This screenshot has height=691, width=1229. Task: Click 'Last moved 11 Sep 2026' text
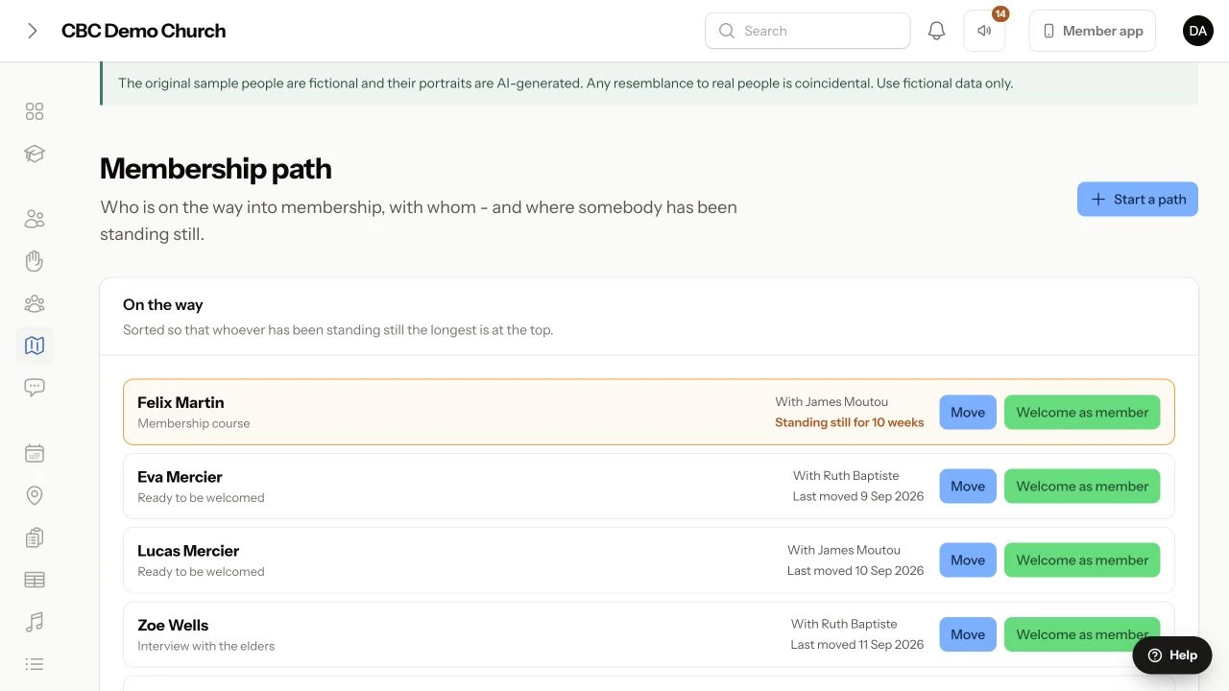(x=857, y=644)
